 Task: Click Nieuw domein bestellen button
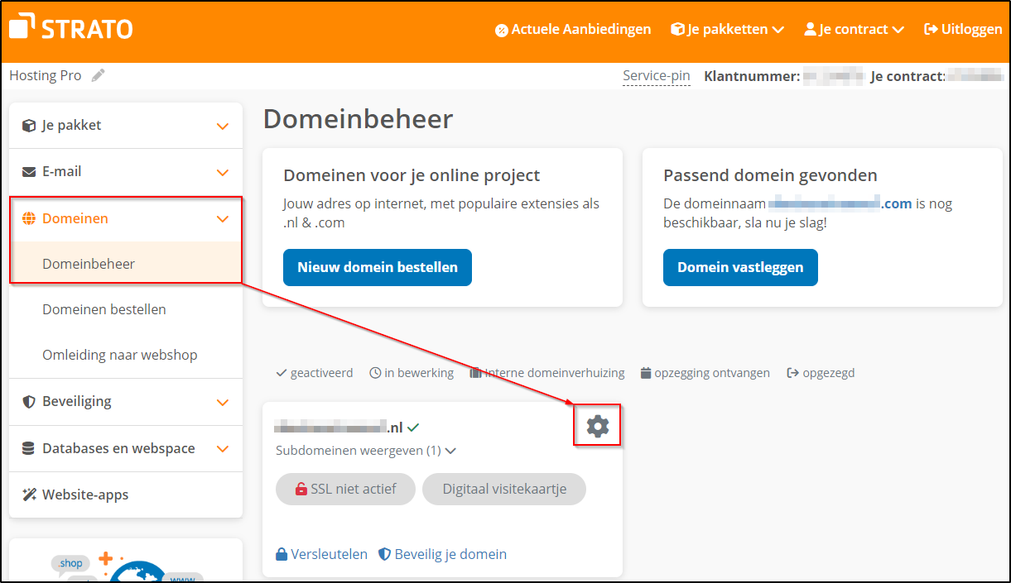tap(378, 268)
